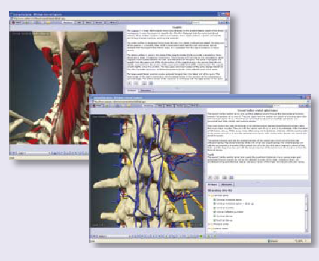
Task: Click the yellow icon in front window toolbar
Action: coord(129,106)
